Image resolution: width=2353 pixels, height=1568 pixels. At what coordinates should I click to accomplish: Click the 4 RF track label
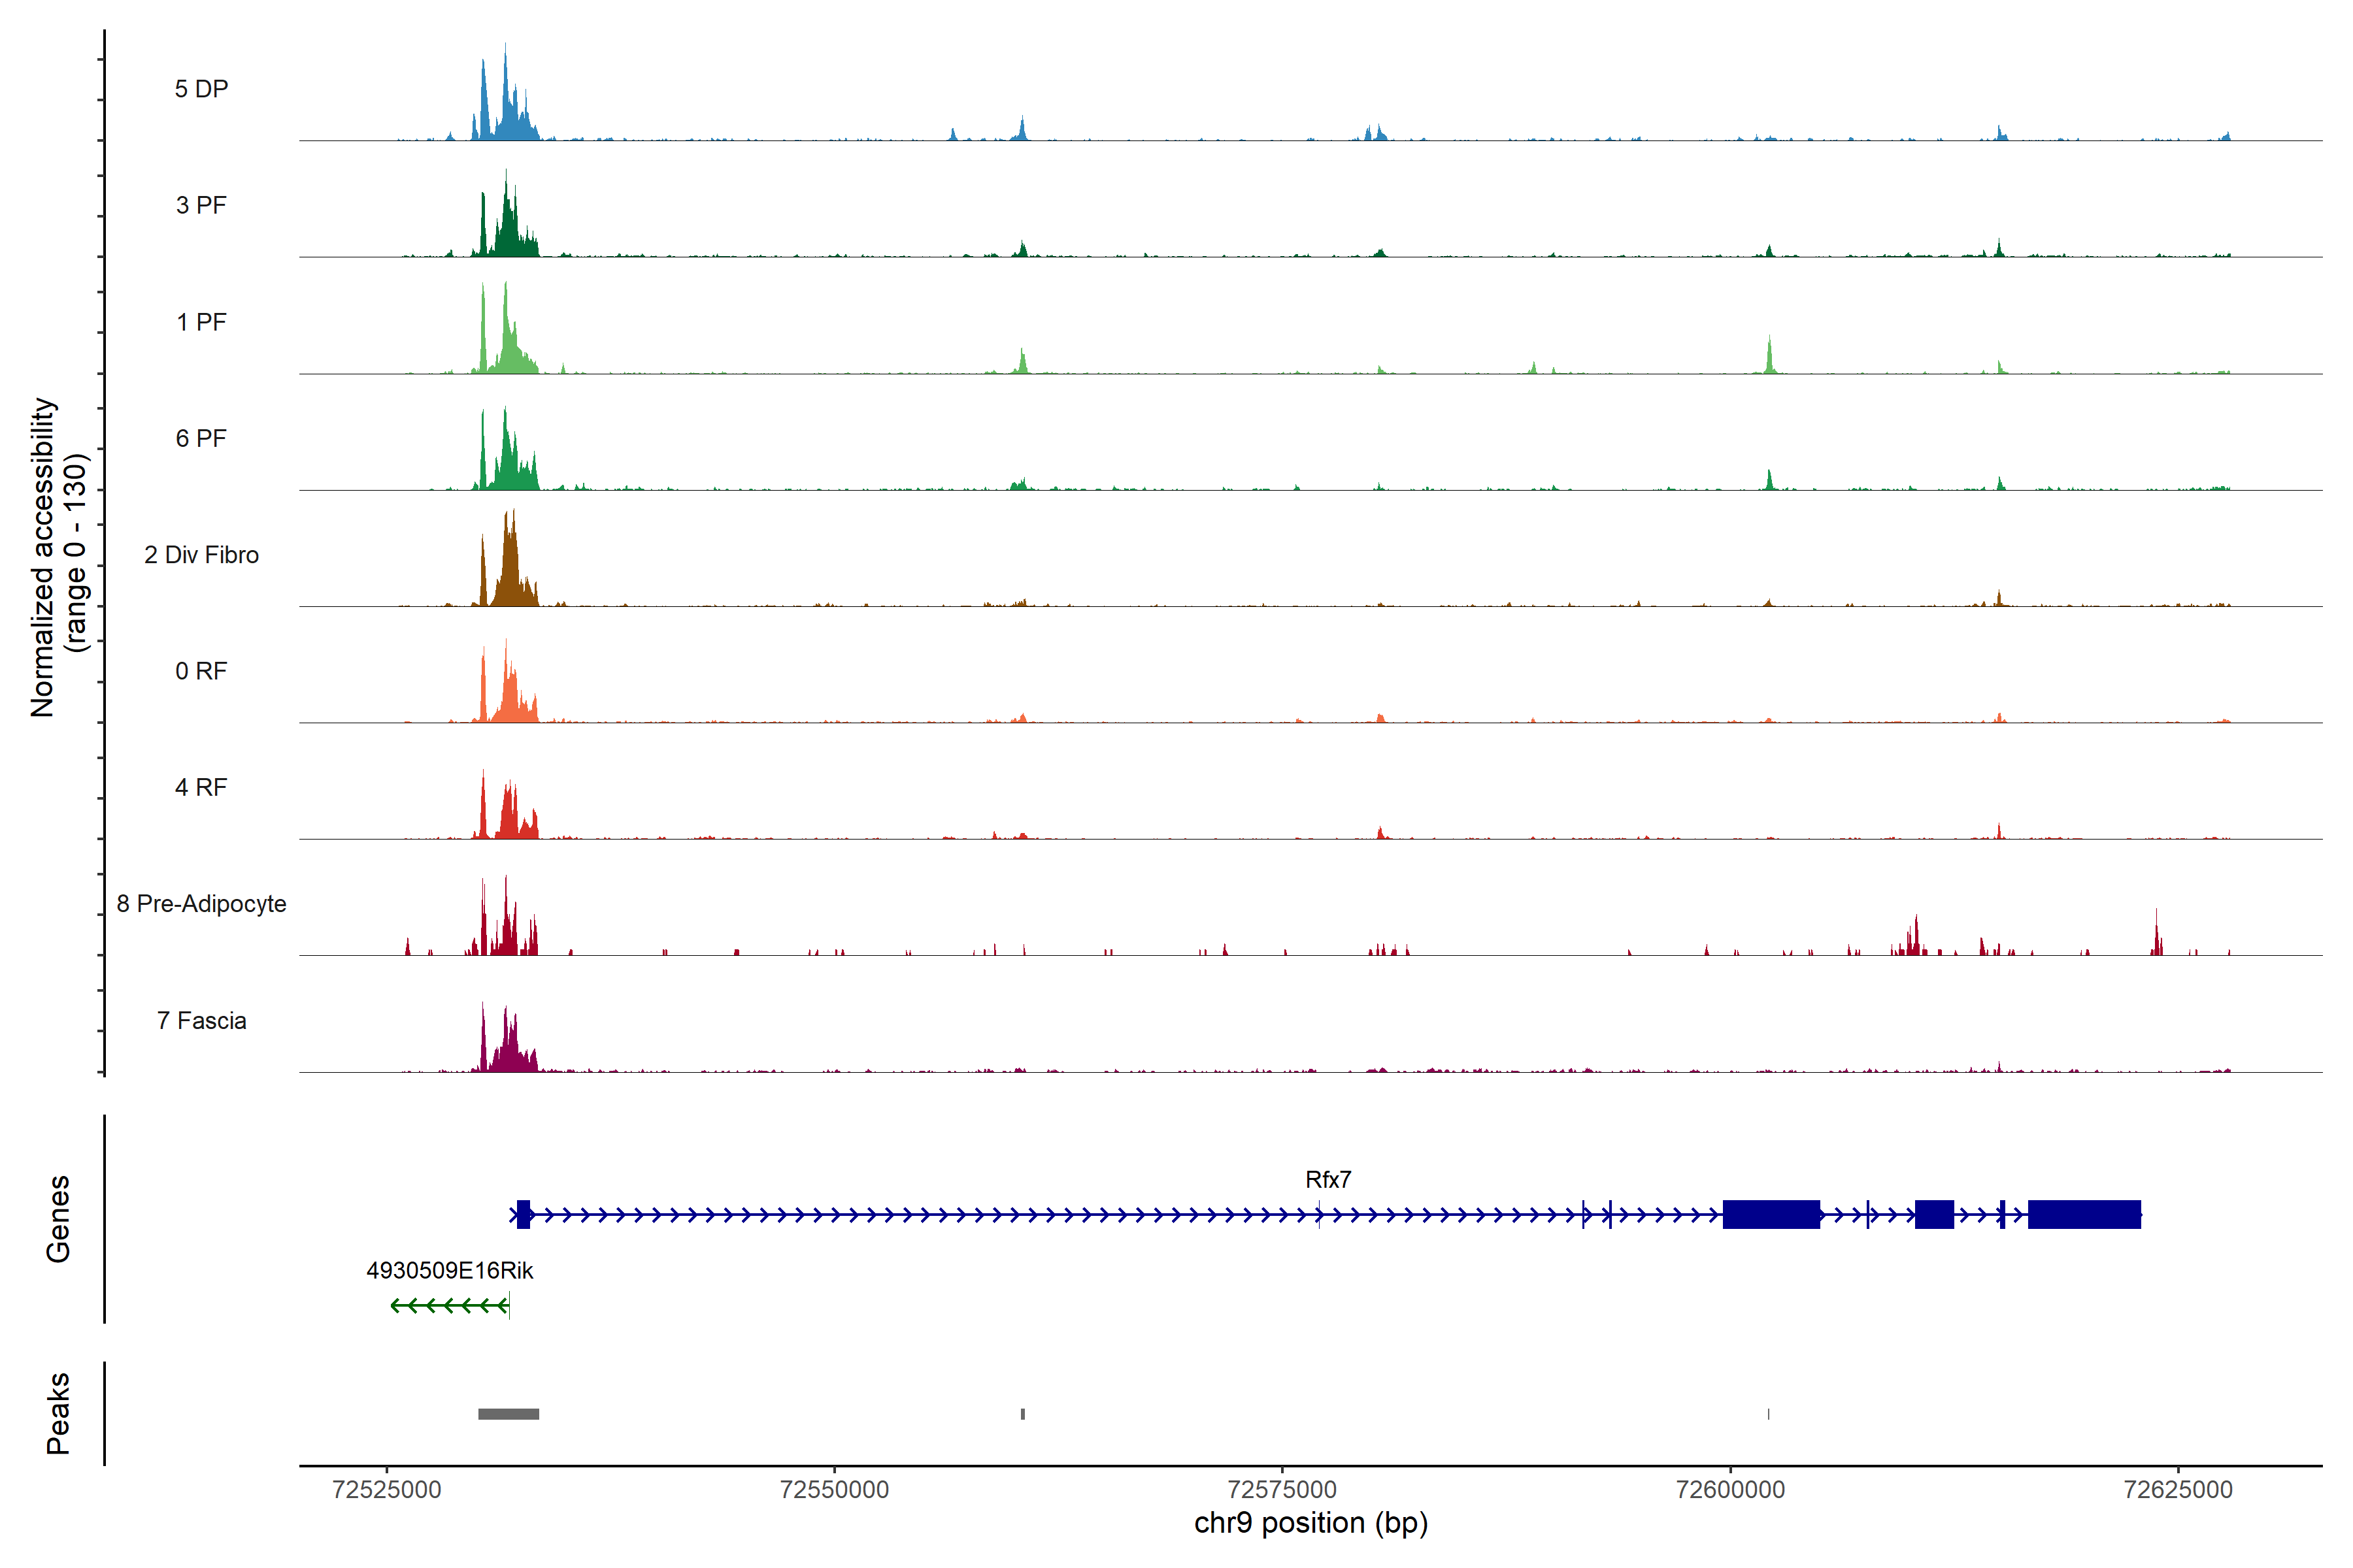(201, 787)
